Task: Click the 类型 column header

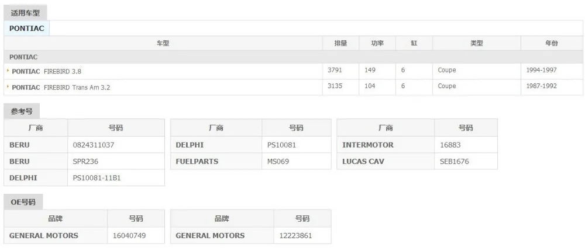Action: pos(476,43)
